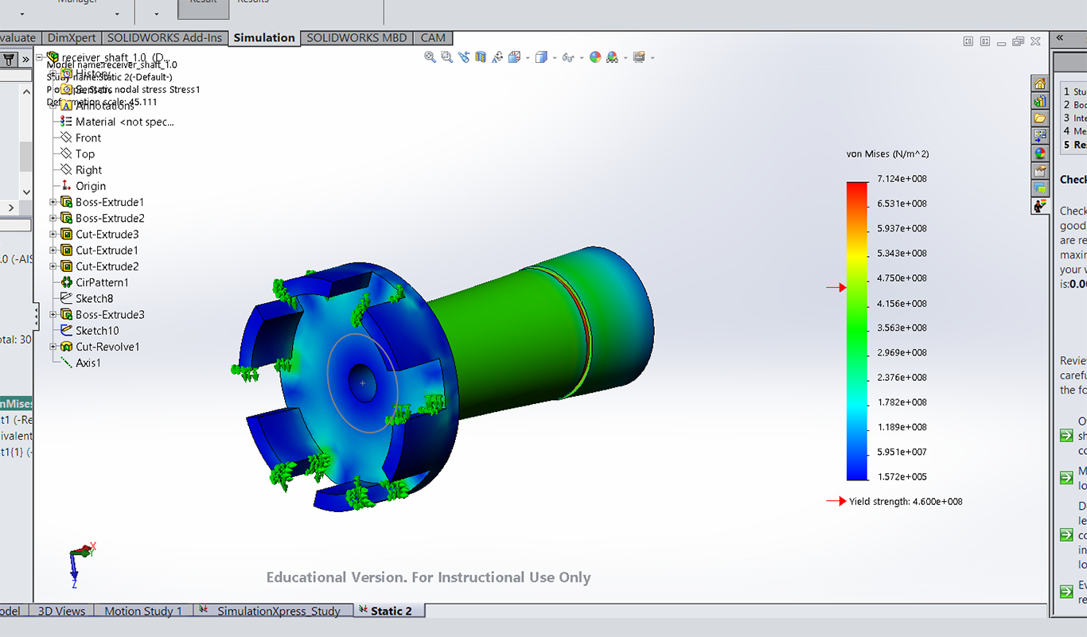
Task: Open the Design Library books icon
Action: 1040,101
